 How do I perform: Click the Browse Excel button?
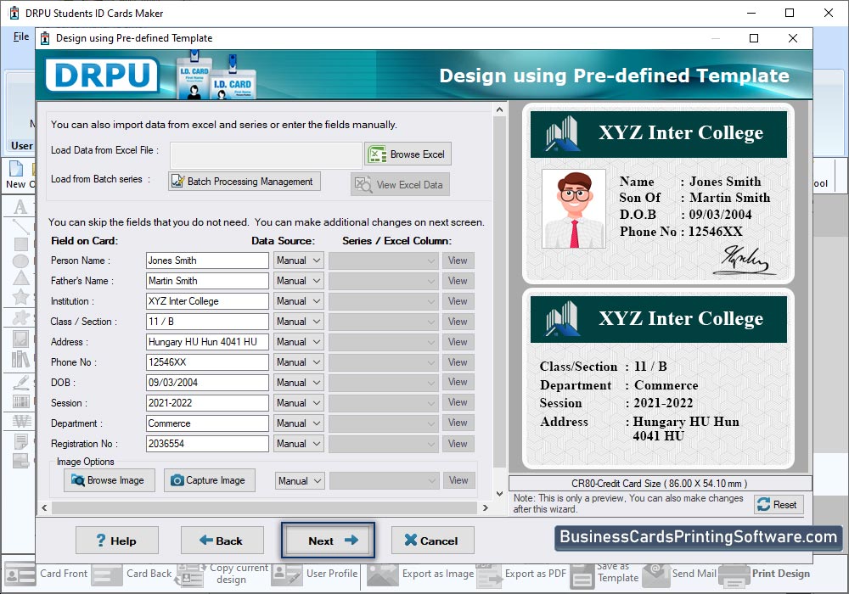tap(408, 154)
